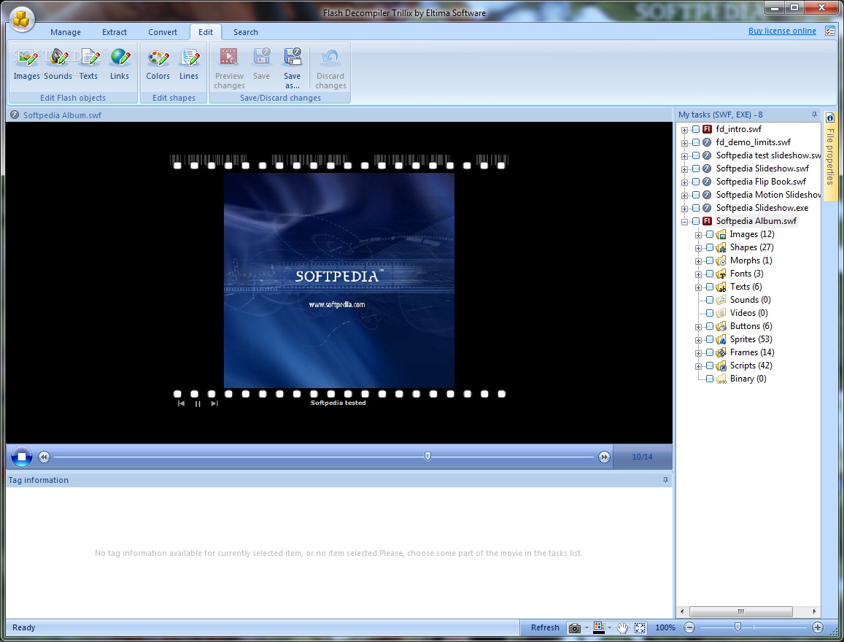
Task: Select the Edit ribbon tab
Action: (206, 32)
